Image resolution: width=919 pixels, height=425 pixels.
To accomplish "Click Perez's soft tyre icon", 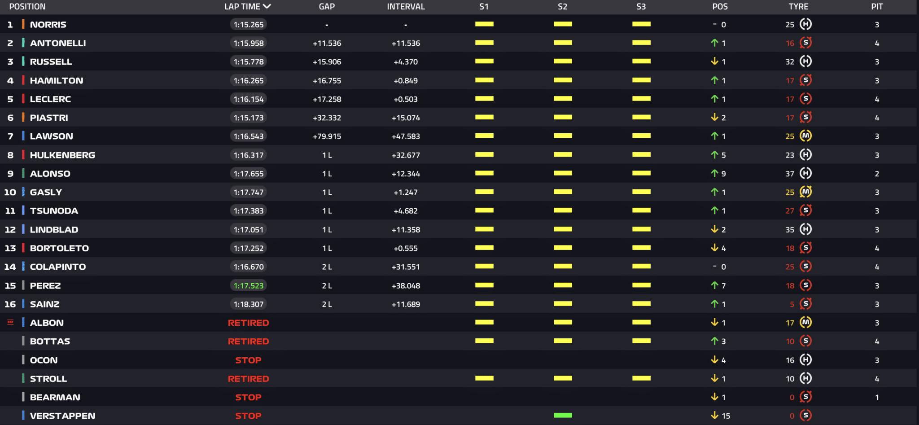I will click(805, 285).
